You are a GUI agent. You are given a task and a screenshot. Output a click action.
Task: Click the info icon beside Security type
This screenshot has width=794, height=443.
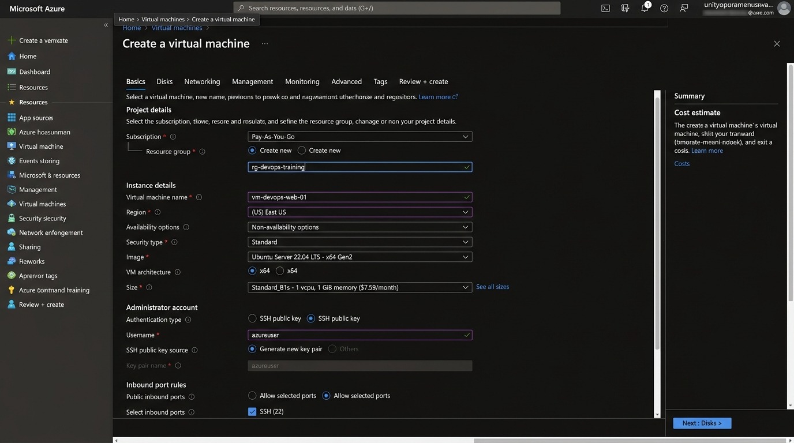174,242
